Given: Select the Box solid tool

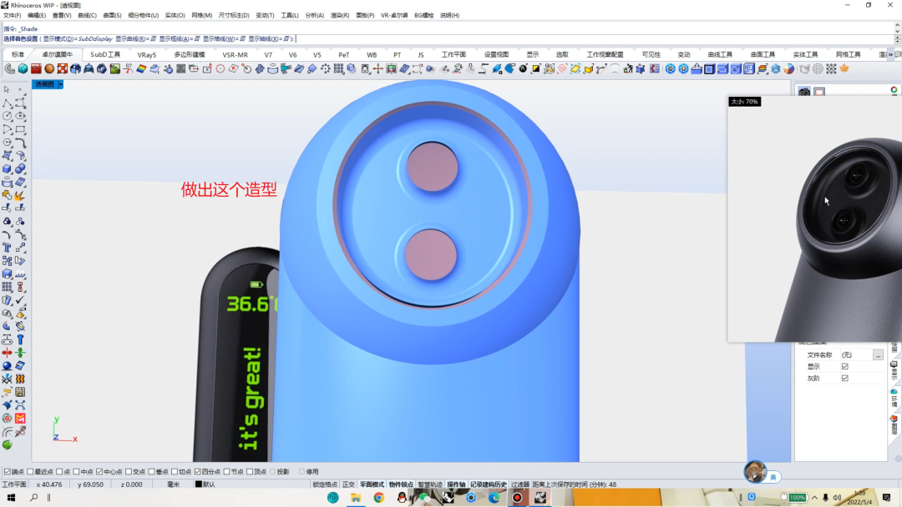Looking at the screenshot, I should pyautogui.click(x=7, y=168).
